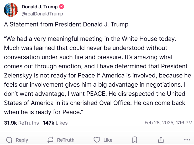The width and height of the screenshot is (194, 145).
Task: Open Donald J. Trump's profile avatar
Action: click(11, 10)
